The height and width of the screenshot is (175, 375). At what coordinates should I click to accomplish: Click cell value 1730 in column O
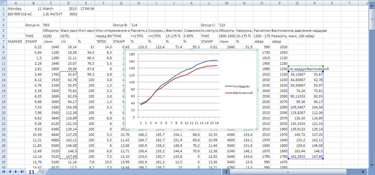click(262, 52)
